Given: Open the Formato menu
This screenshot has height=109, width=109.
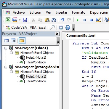Looking at the screenshot, I should [x=78, y=12].
